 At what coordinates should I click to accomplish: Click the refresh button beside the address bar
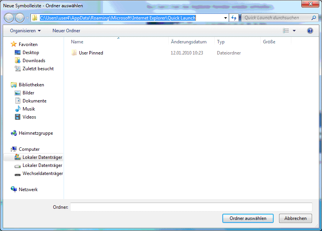tap(234, 18)
